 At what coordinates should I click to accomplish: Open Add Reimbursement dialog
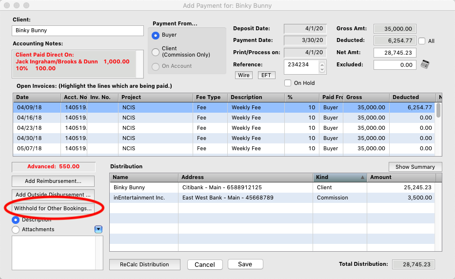point(53,181)
